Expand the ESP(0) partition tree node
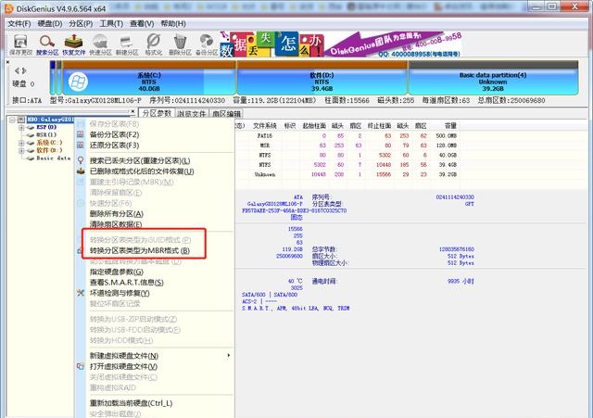 pyautogui.click(x=20, y=128)
